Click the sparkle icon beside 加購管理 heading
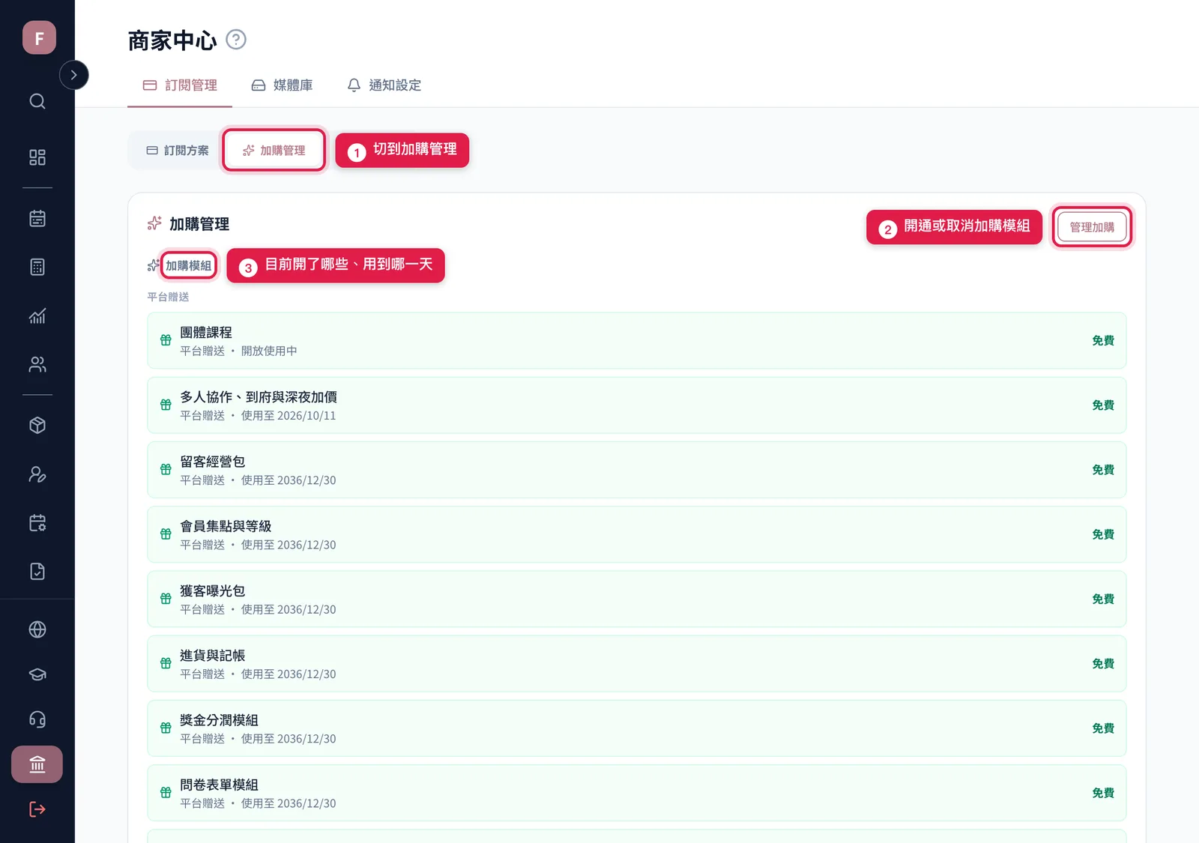Viewport: 1199px width, 843px height. tap(154, 223)
